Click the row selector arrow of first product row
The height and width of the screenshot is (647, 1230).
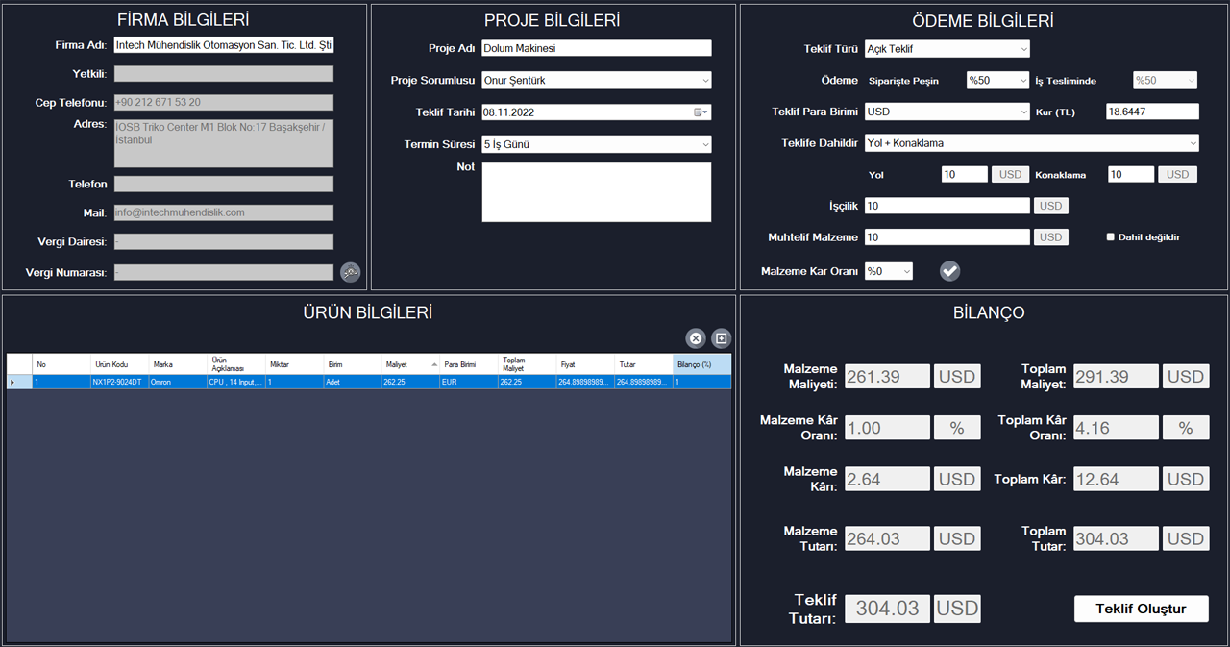click(x=12, y=382)
